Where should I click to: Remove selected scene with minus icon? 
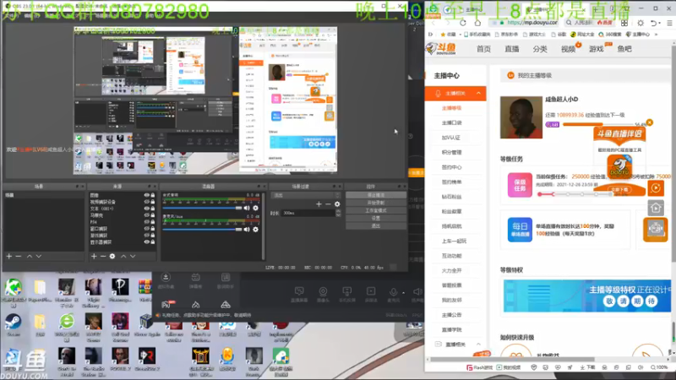coord(18,256)
